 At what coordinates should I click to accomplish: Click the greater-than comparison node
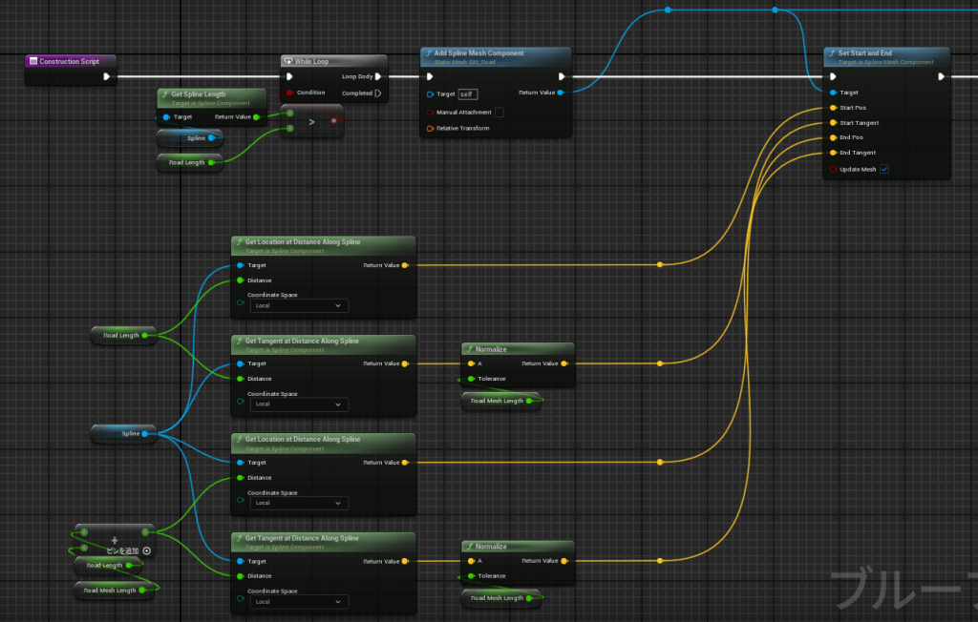311,121
